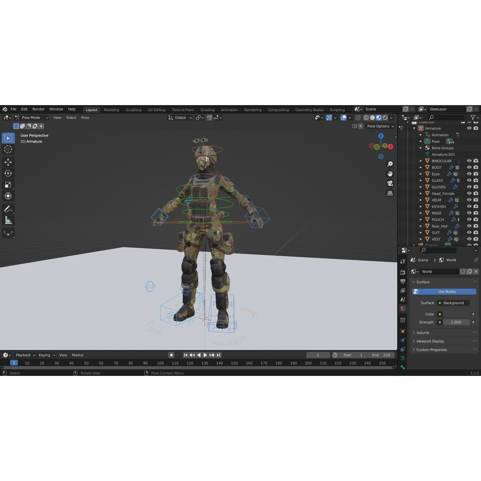Open the Pose Mode dropdown
Screen dimensions: 481x481
coord(32,118)
